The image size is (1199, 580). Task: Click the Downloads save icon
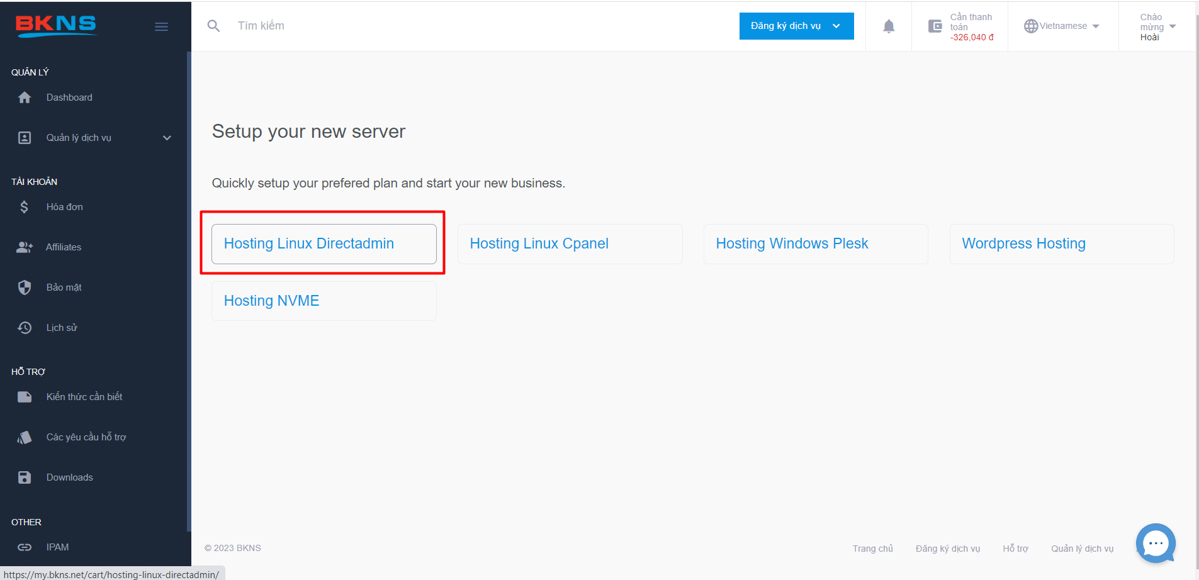[25, 477]
